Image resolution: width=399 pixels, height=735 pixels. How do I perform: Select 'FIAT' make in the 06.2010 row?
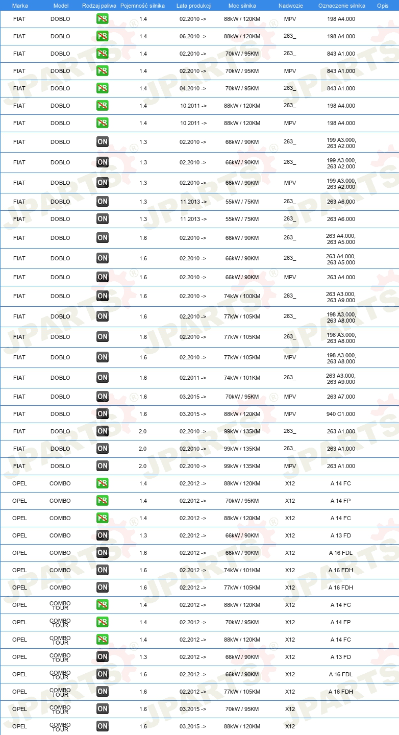coord(19,36)
